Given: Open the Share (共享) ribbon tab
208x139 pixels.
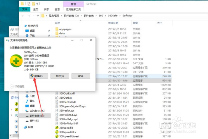Looking at the screenshot, I should [x=46, y=9].
